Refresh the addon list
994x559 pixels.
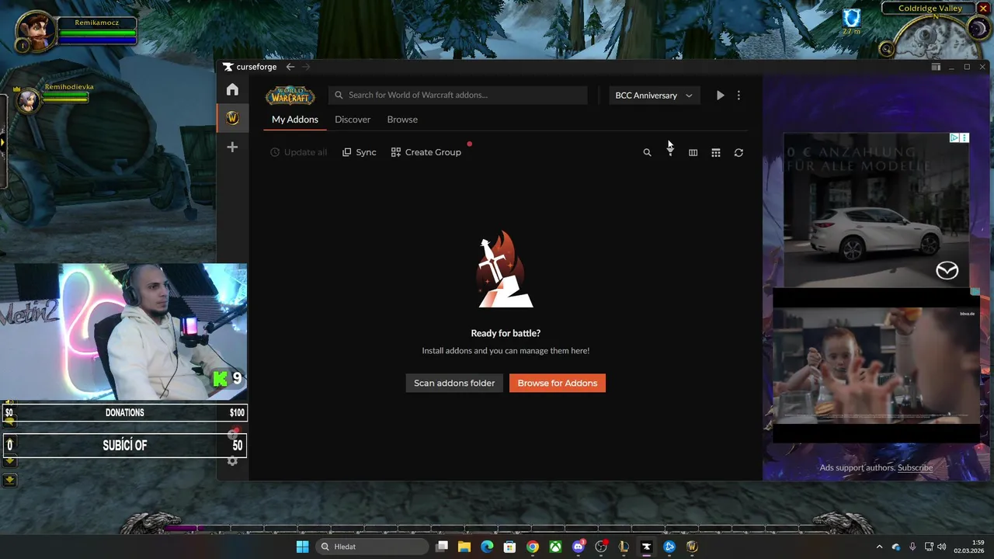[739, 153]
